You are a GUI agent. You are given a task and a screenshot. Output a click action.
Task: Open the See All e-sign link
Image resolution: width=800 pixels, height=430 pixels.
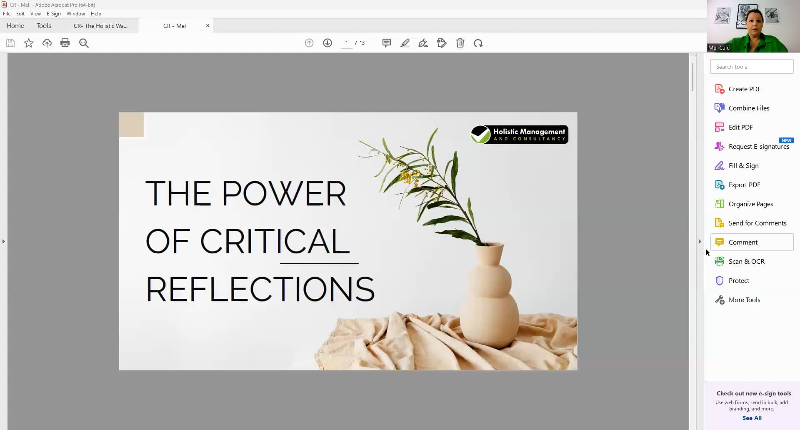click(752, 418)
